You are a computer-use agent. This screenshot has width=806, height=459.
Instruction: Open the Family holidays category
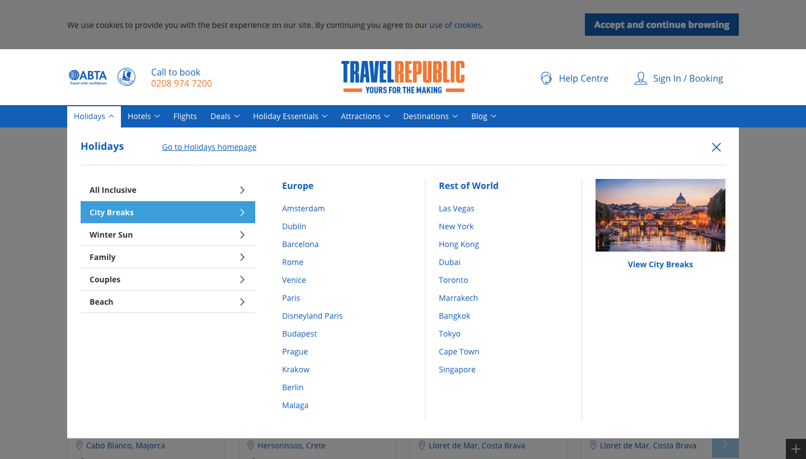click(168, 257)
